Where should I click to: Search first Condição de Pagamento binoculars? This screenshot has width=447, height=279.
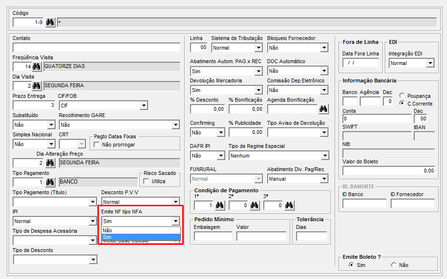click(x=220, y=205)
